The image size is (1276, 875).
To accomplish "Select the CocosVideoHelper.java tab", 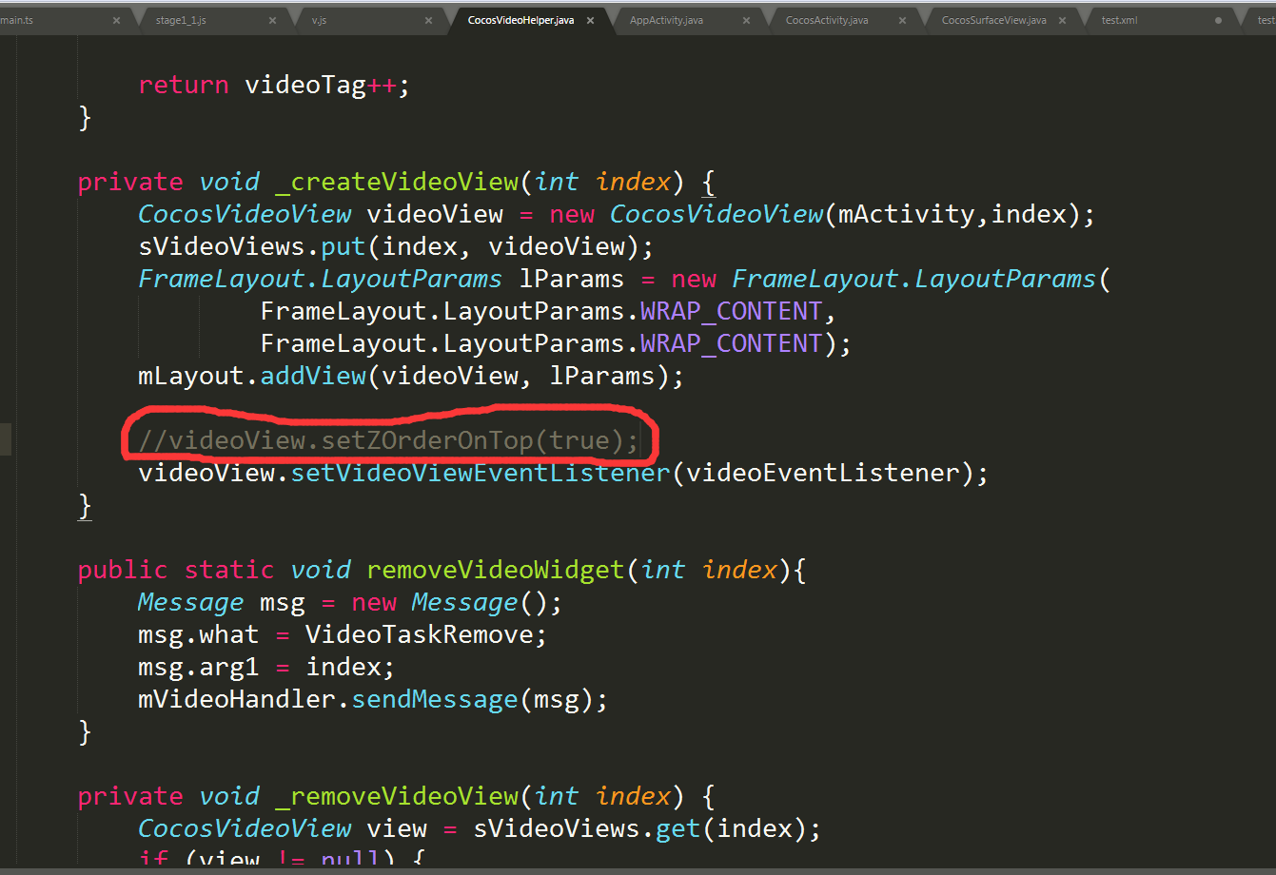I will click(520, 20).
